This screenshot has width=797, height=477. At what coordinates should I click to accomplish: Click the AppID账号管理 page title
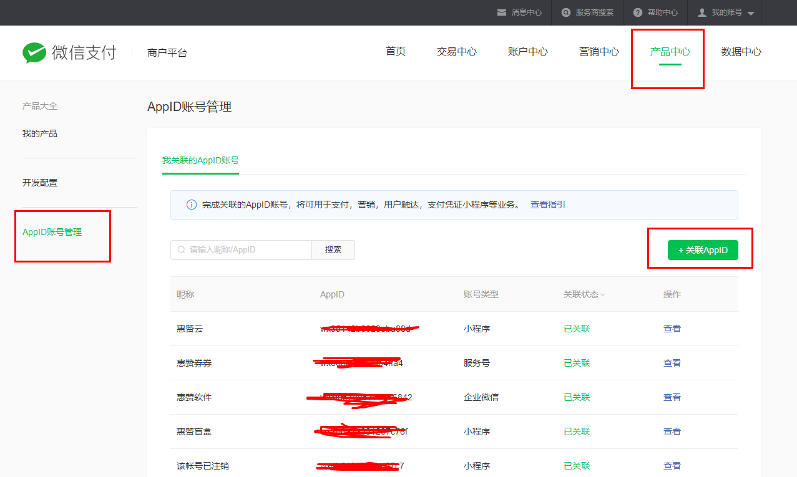click(190, 107)
